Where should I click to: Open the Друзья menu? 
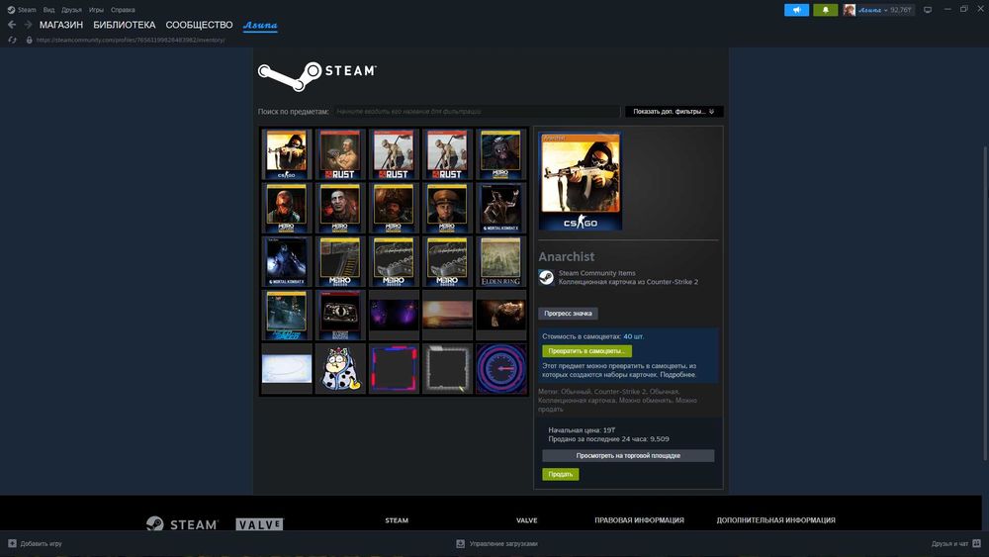[x=71, y=10]
